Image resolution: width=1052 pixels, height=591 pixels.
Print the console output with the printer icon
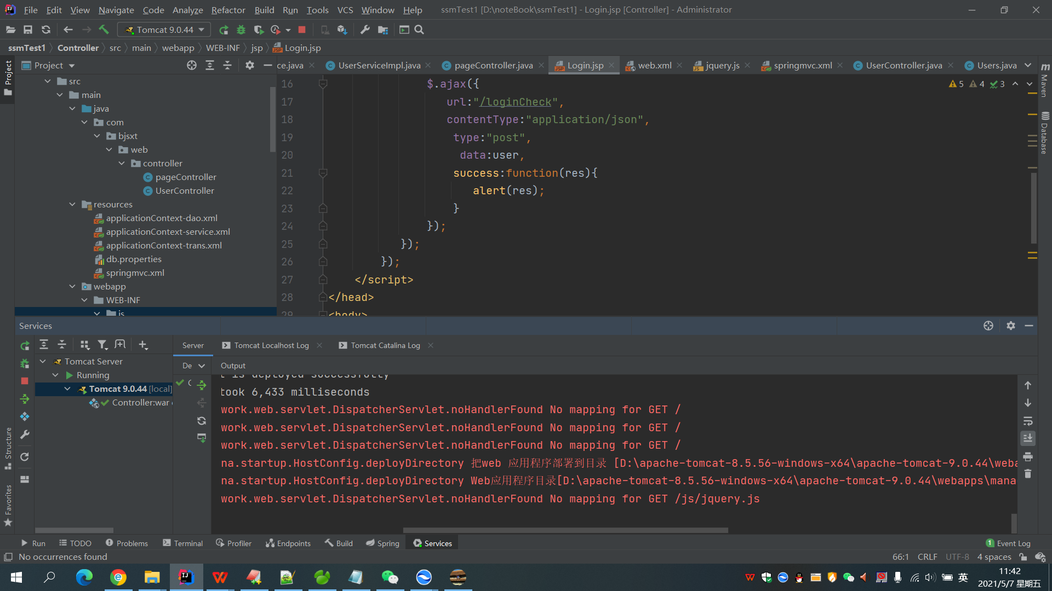[x=1028, y=456]
